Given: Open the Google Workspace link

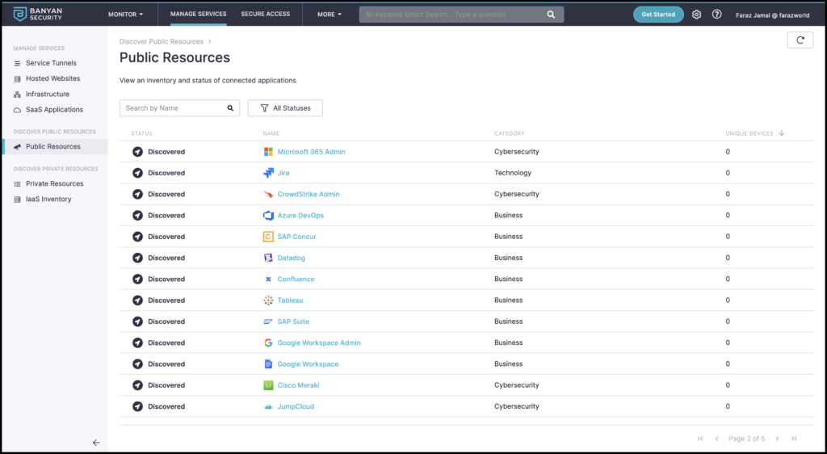Looking at the screenshot, I should click(308, 364).
